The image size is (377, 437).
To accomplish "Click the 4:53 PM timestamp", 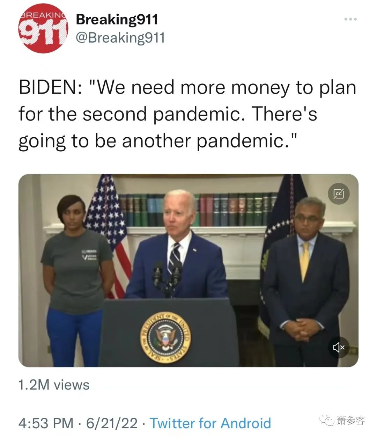I will click(x=46, y=423).
